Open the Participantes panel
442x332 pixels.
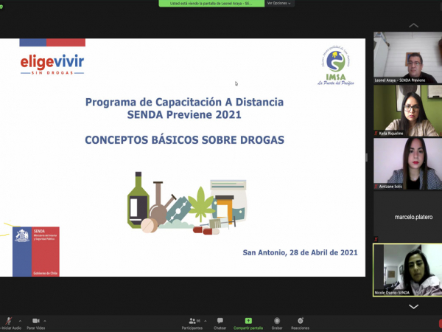192,323
